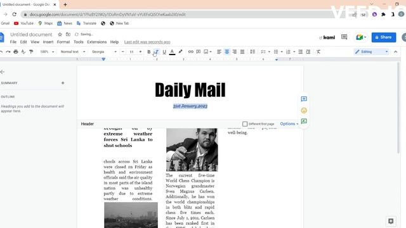The height and width of the screenshot is (228, 406).
Task: Open the Edit menu
Action: coord(23,42)
